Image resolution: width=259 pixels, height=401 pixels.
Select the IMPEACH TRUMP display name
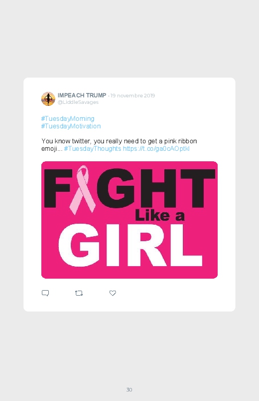(82, 95)
